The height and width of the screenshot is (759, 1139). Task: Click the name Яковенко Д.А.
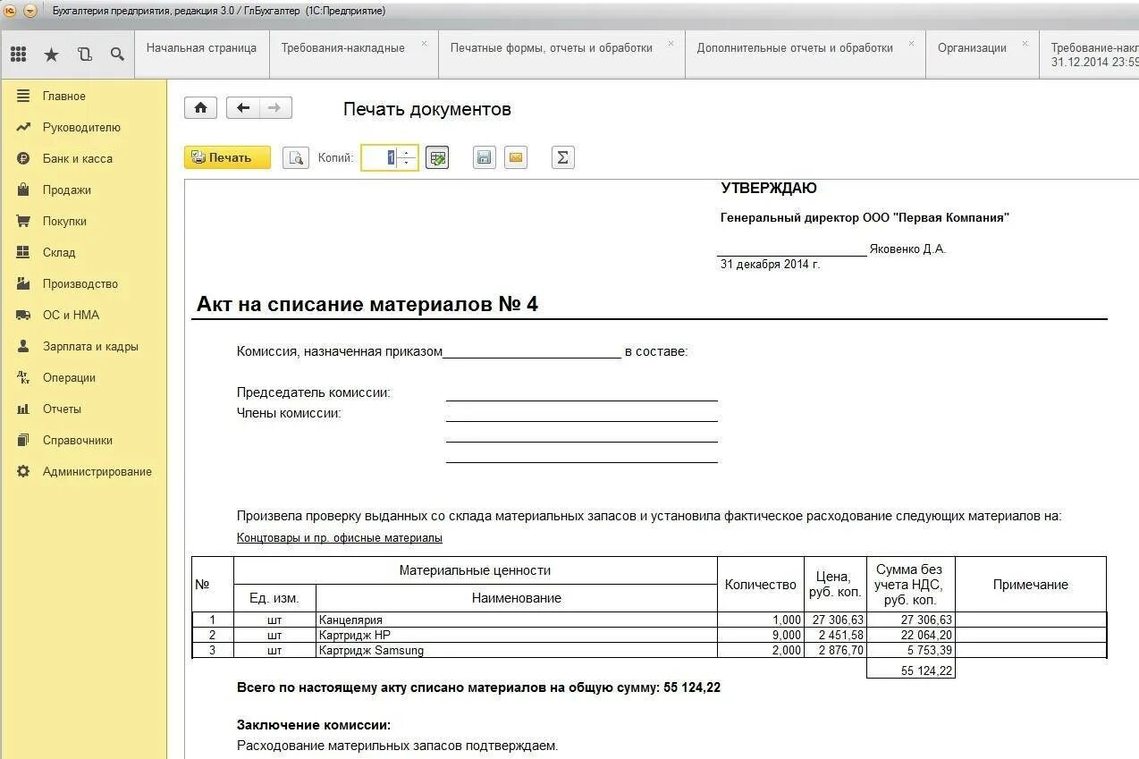click(907, 249)
